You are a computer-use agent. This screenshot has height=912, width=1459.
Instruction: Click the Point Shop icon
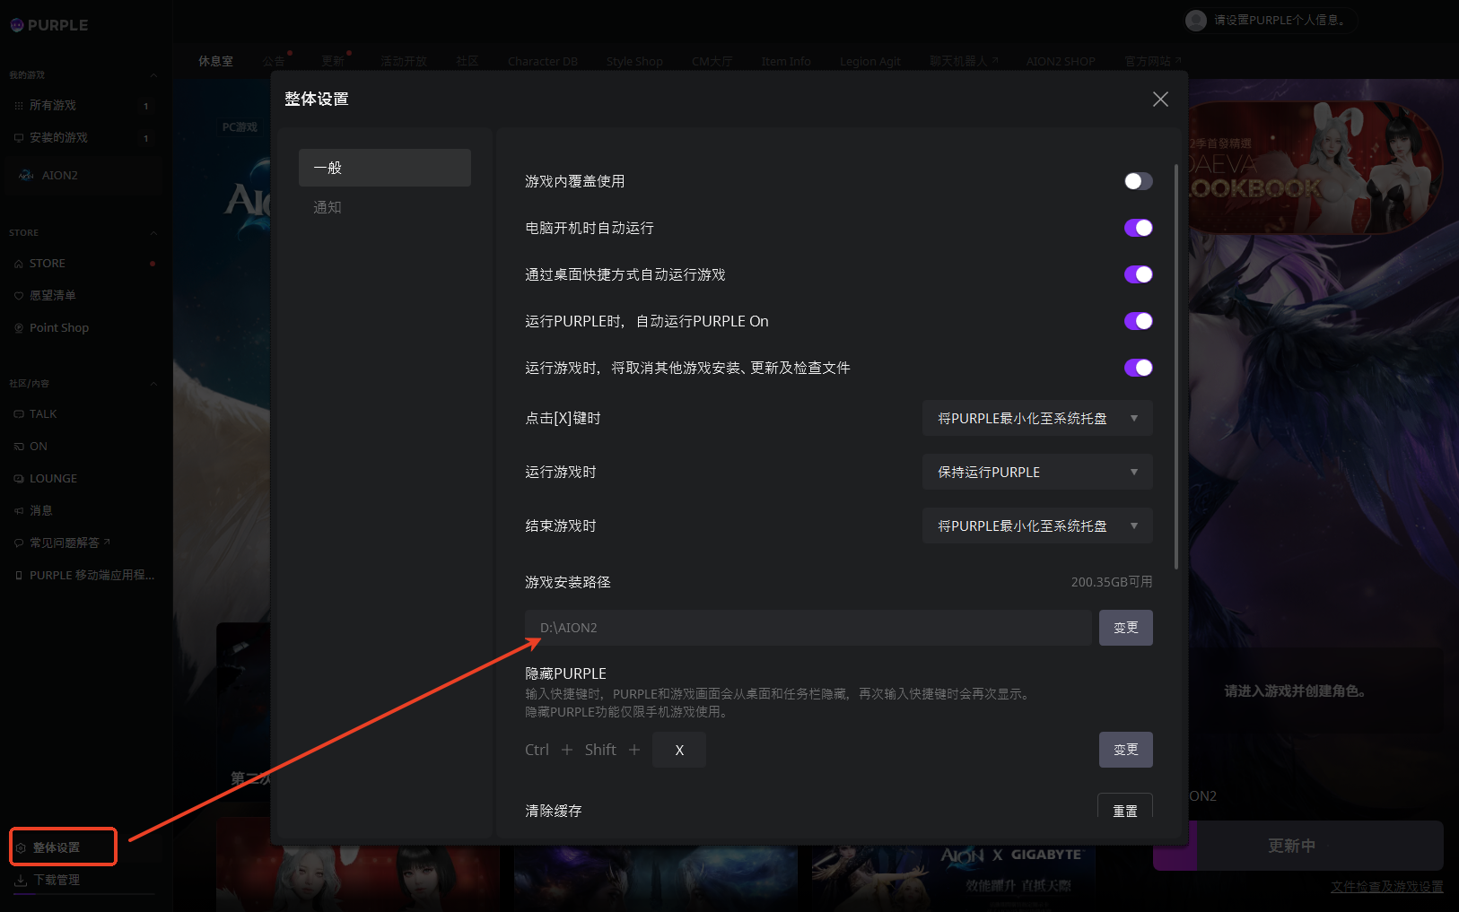coord(19,328)
